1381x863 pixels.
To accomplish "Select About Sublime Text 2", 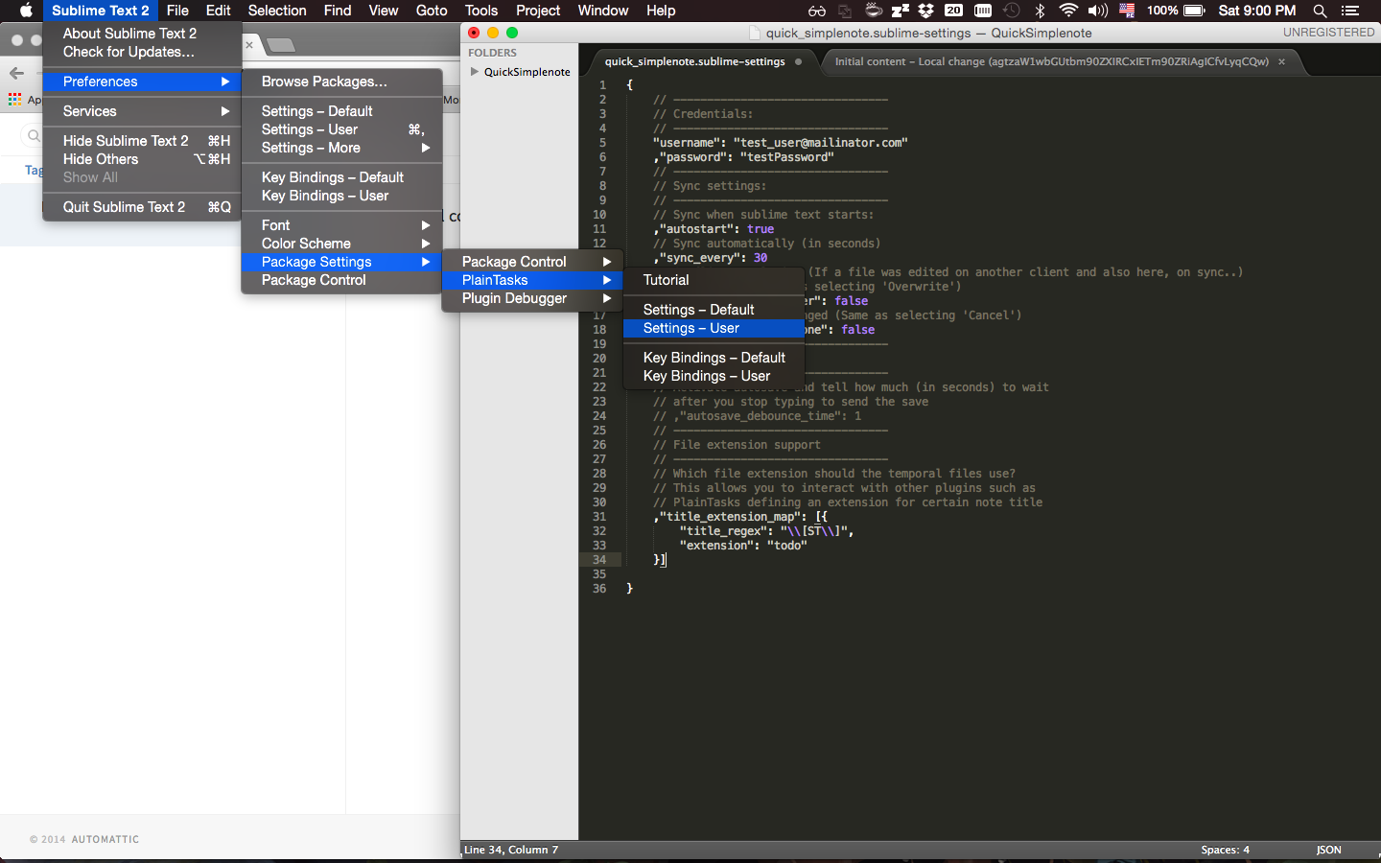I will click(x=142, y=34).
